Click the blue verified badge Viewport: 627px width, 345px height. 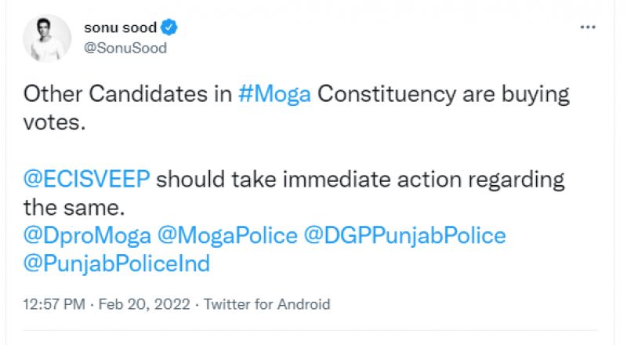pos(170,29)
